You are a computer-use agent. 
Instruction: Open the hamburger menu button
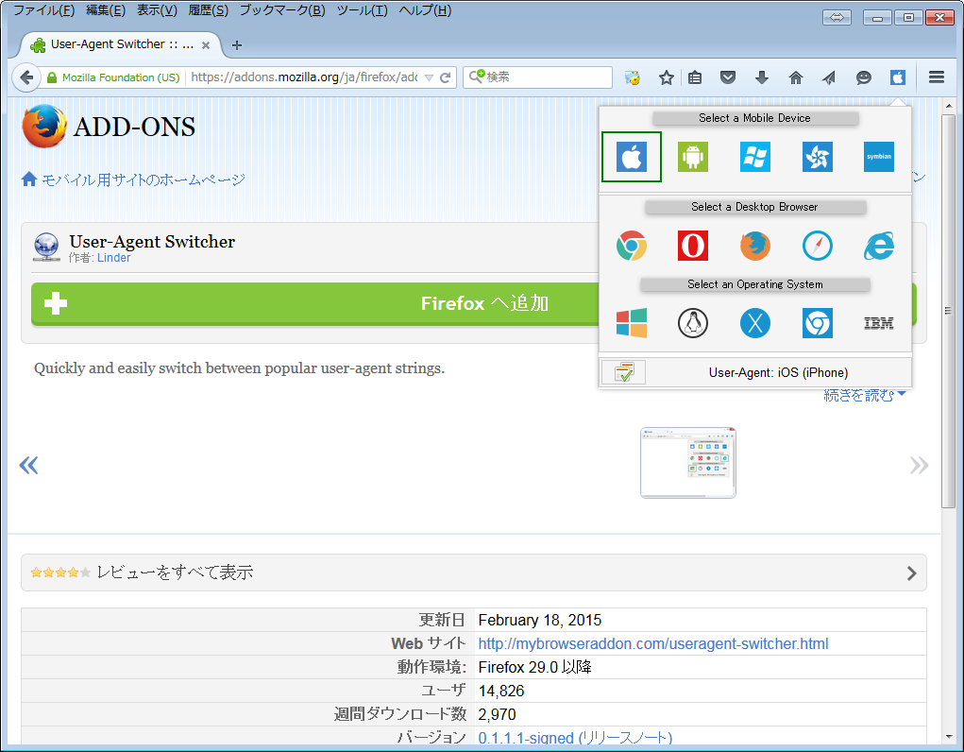tap(937, 77)
